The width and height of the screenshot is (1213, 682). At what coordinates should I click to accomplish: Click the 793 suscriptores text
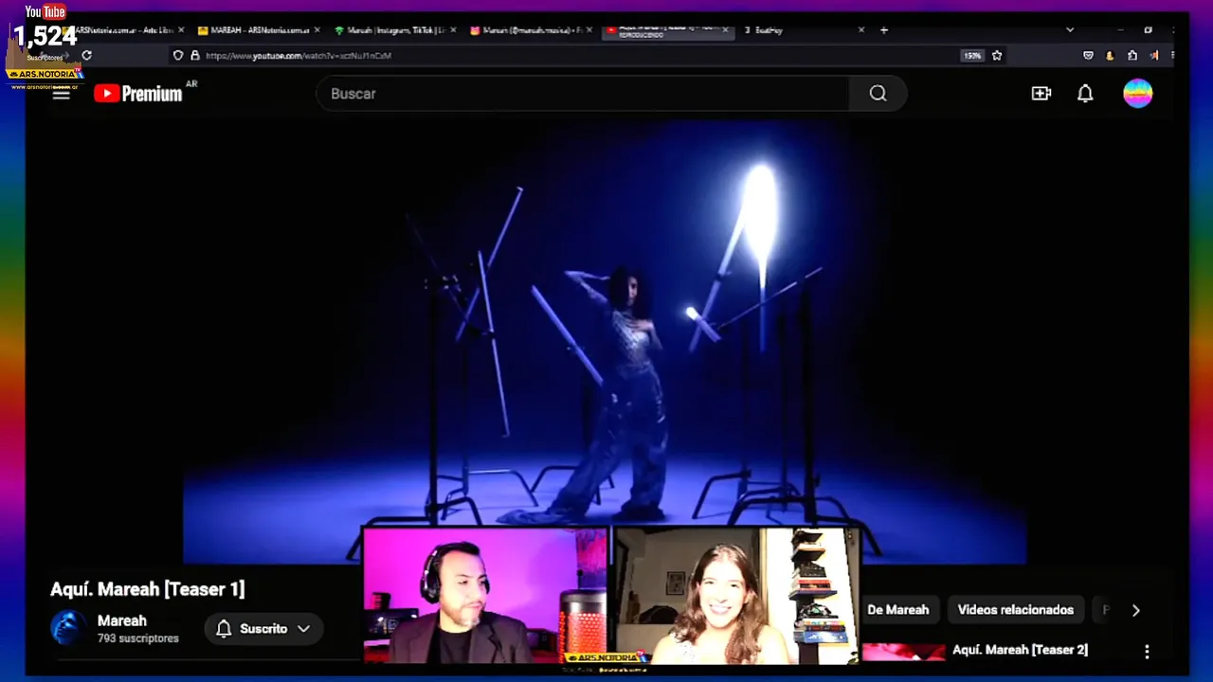coord(138,638)
